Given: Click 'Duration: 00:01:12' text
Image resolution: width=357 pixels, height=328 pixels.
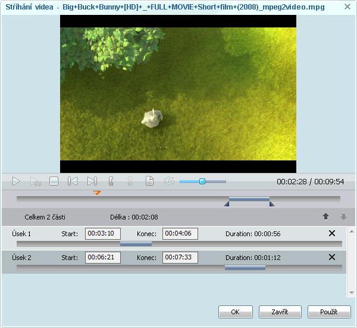Looking at the screenshot, I should 253,258.
